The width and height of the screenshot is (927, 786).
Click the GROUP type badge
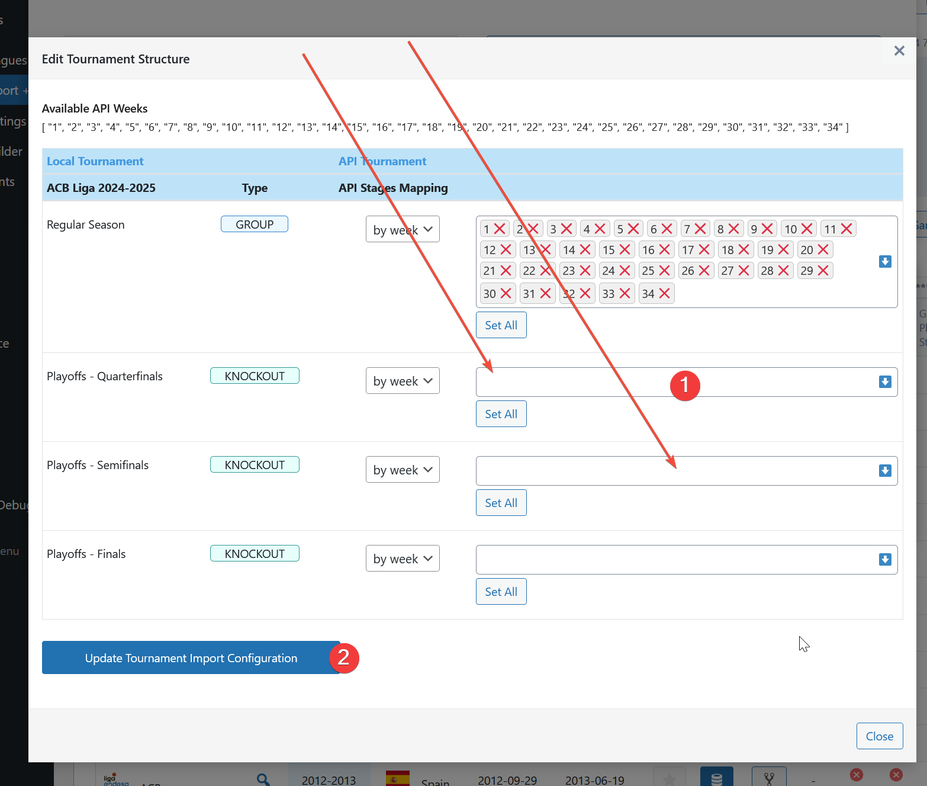point(255,224)
